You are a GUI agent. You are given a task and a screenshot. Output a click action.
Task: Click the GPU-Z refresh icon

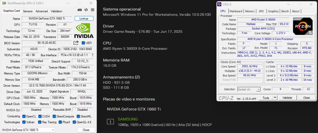click(x=86, y=10)
